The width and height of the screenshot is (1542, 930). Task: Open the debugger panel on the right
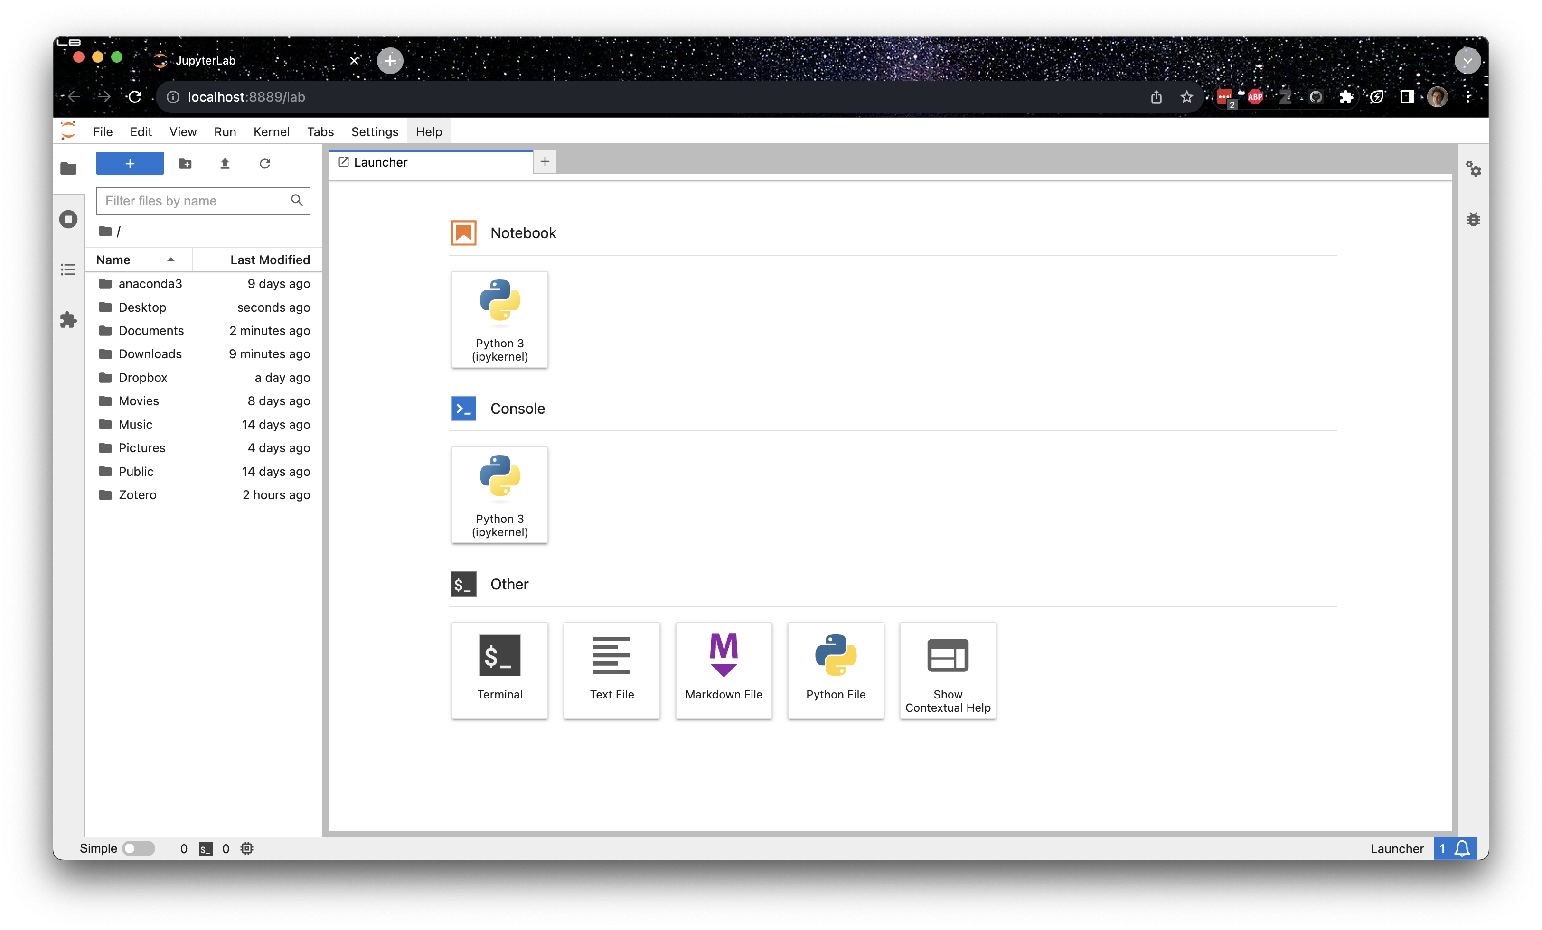coord(1475,219)
